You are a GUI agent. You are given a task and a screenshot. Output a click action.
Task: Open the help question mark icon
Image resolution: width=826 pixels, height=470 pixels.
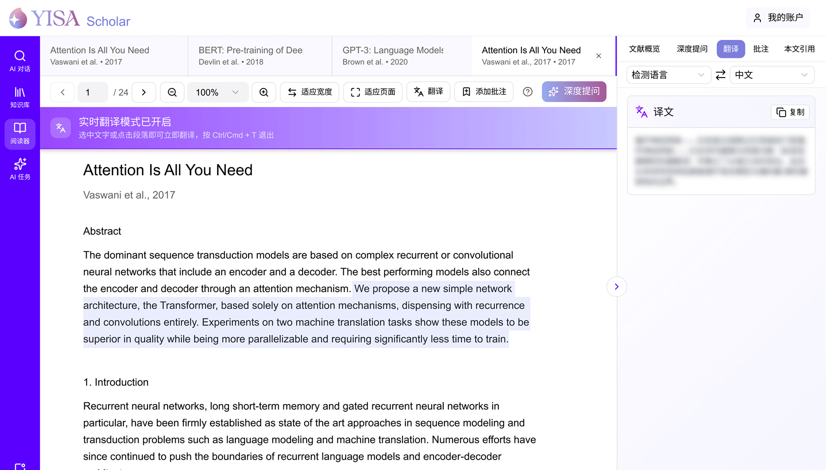coord(528,92)
